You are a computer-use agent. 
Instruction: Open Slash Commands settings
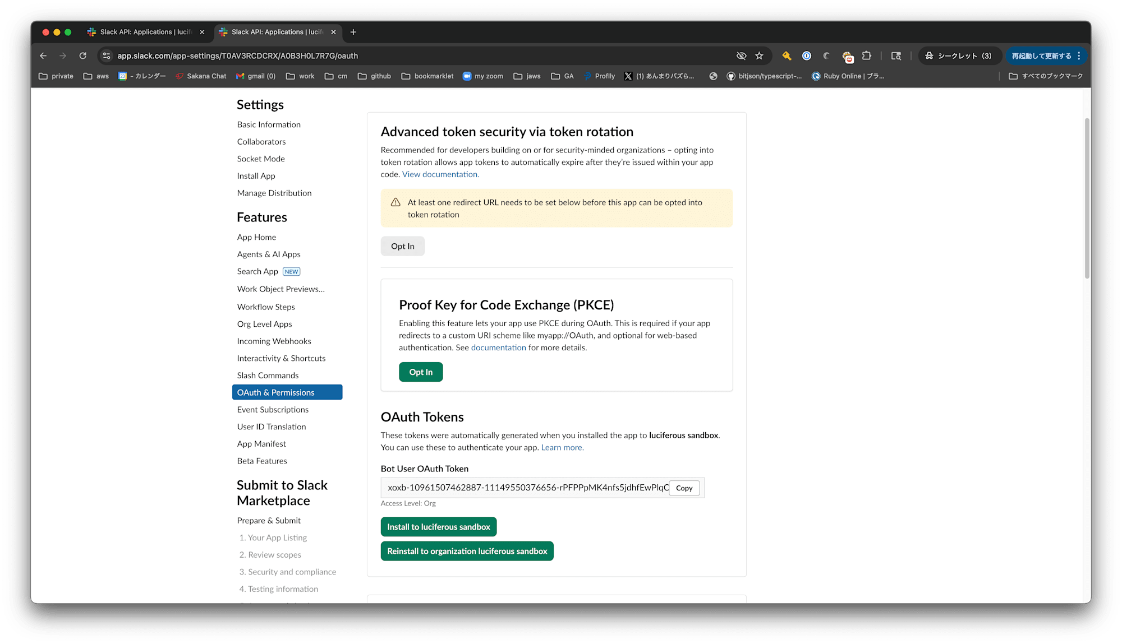tap(268, 376)
